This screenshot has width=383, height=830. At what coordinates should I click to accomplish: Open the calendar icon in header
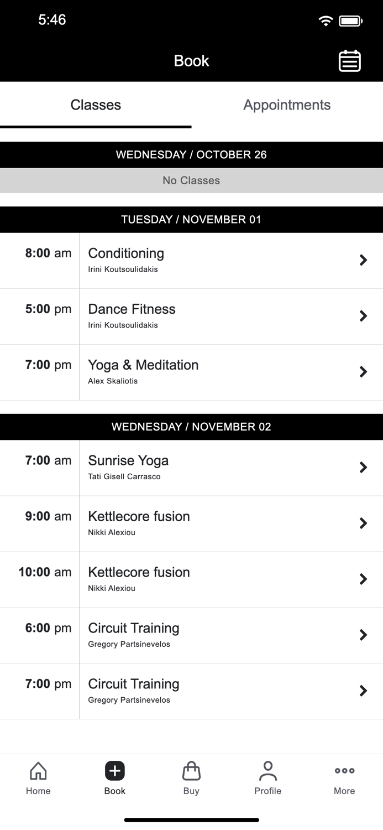[349, 61]
